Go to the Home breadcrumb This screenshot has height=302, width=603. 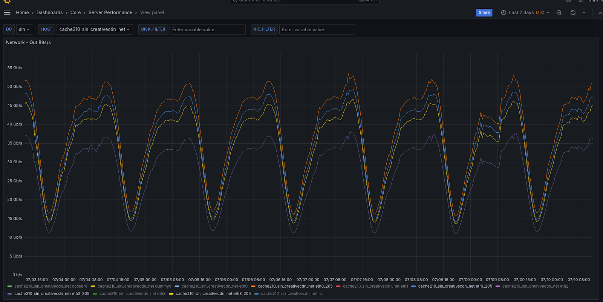[x=22, y=12]
